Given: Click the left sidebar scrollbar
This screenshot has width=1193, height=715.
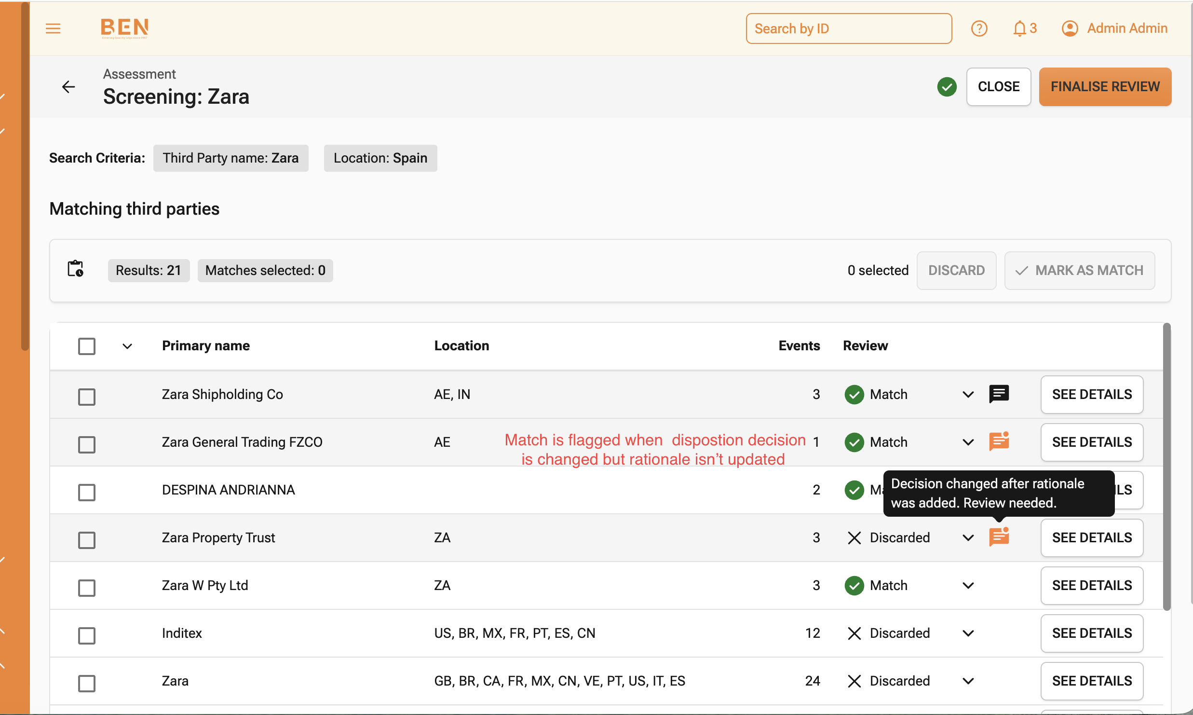Looking at the screenshot, I should (x=25, y=177).
